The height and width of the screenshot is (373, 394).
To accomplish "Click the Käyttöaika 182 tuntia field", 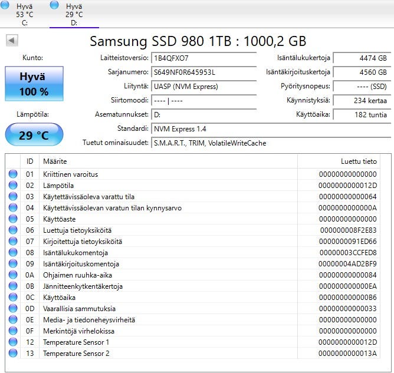I will (362, 115).
